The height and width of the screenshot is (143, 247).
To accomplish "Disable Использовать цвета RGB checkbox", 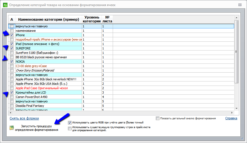I will [70, 123].
